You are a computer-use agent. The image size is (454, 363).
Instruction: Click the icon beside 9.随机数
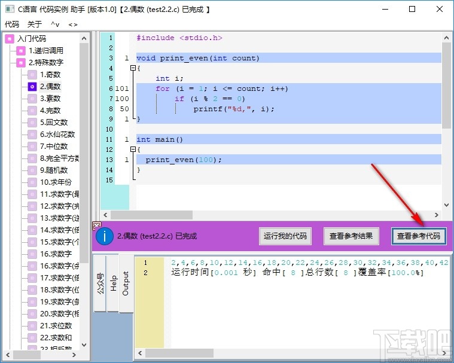[x=32, y=170]
